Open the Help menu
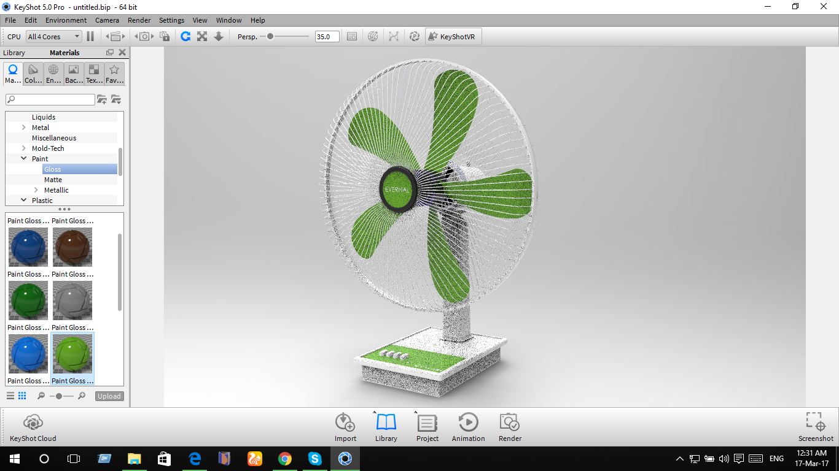839x471 pixels. coord(258,20)
